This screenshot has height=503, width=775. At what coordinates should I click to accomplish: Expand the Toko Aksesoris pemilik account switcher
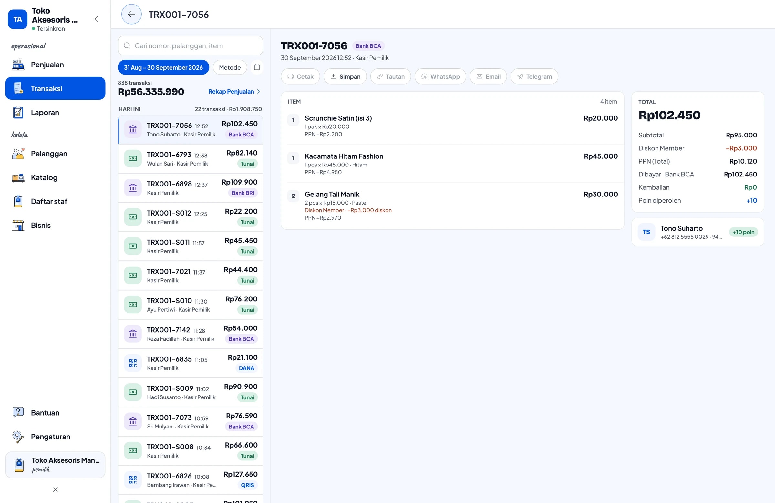click(55, 464)
